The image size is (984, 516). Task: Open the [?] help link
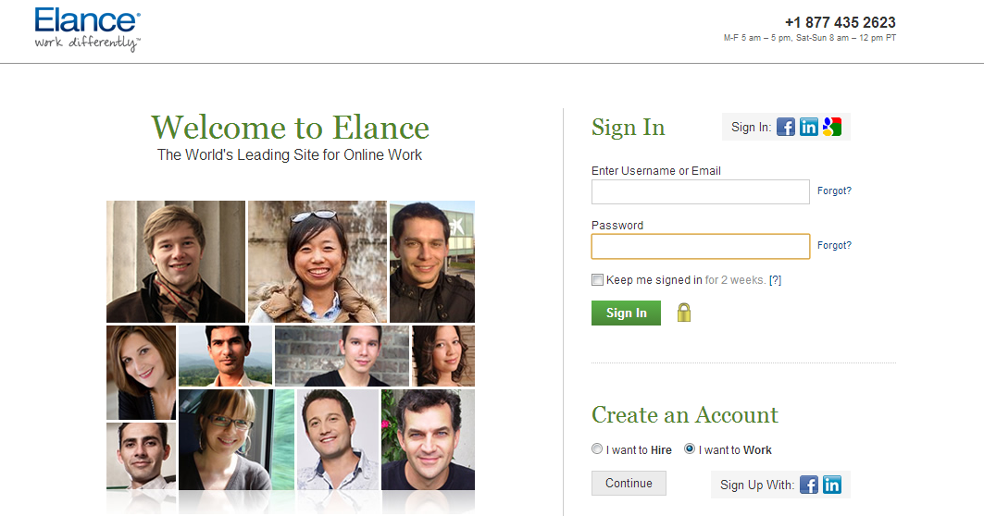[775, 280]
